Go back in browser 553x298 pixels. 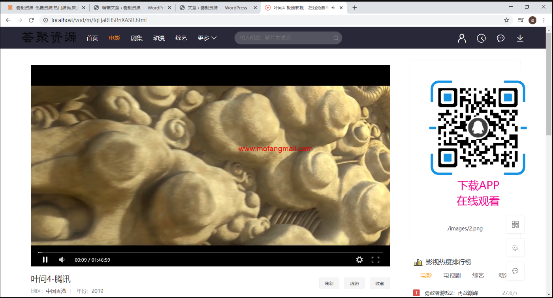8,20
